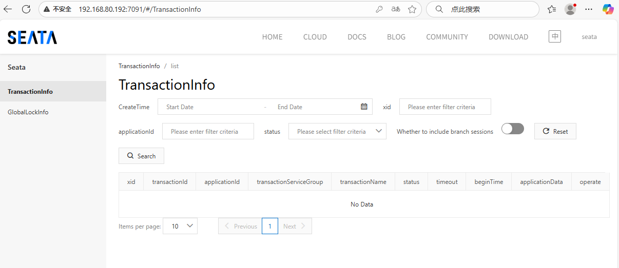
Task: Switch language with the 中 button
Action: point(555,36)
